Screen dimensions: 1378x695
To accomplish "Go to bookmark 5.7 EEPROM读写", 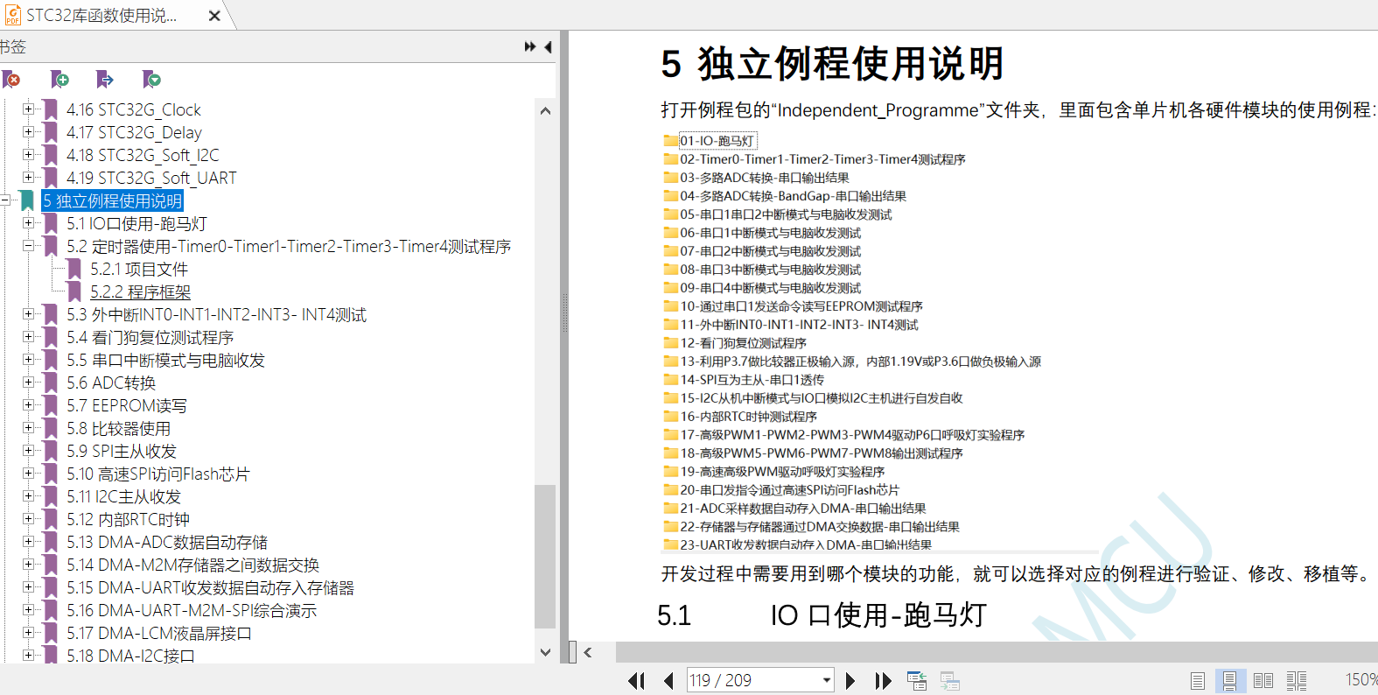I will [x=127, y=405].
